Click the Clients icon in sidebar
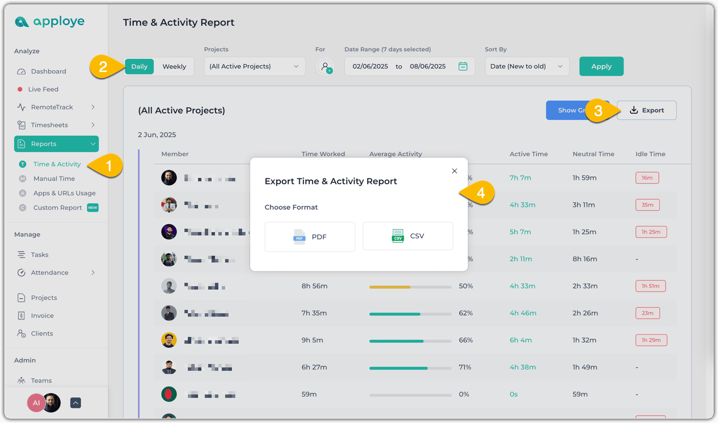 point(21,334)
